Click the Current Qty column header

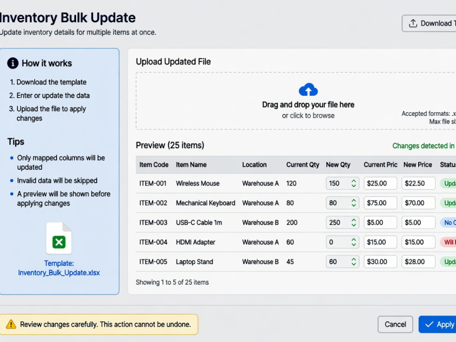point(303,165)
